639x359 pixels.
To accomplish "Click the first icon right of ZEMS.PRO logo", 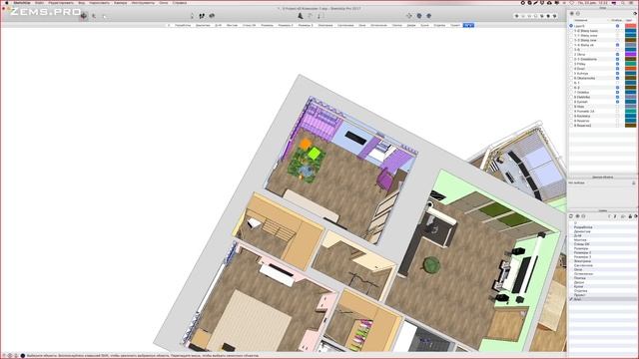I will coord(84,16).
